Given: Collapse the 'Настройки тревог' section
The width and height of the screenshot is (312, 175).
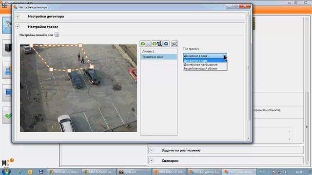Looking at the screenshot, I should (18, 26).
